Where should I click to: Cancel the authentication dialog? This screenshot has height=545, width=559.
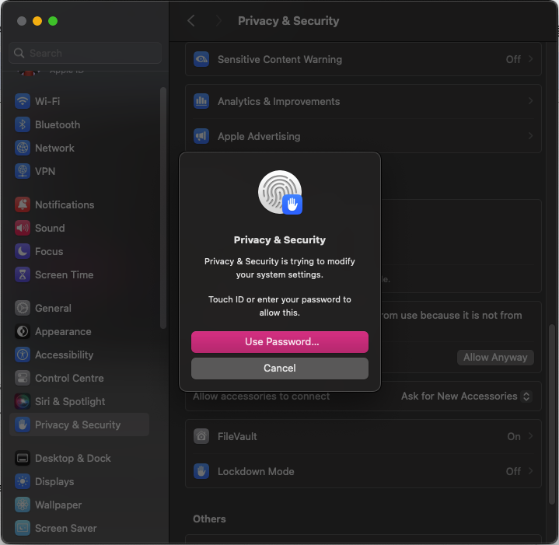280,369
